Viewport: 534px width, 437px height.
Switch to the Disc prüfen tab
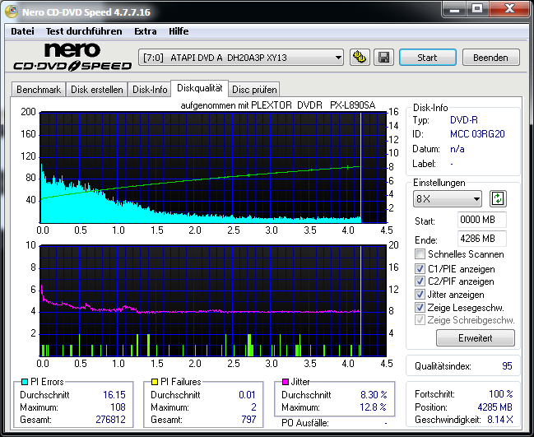click(x=254, y=90)
